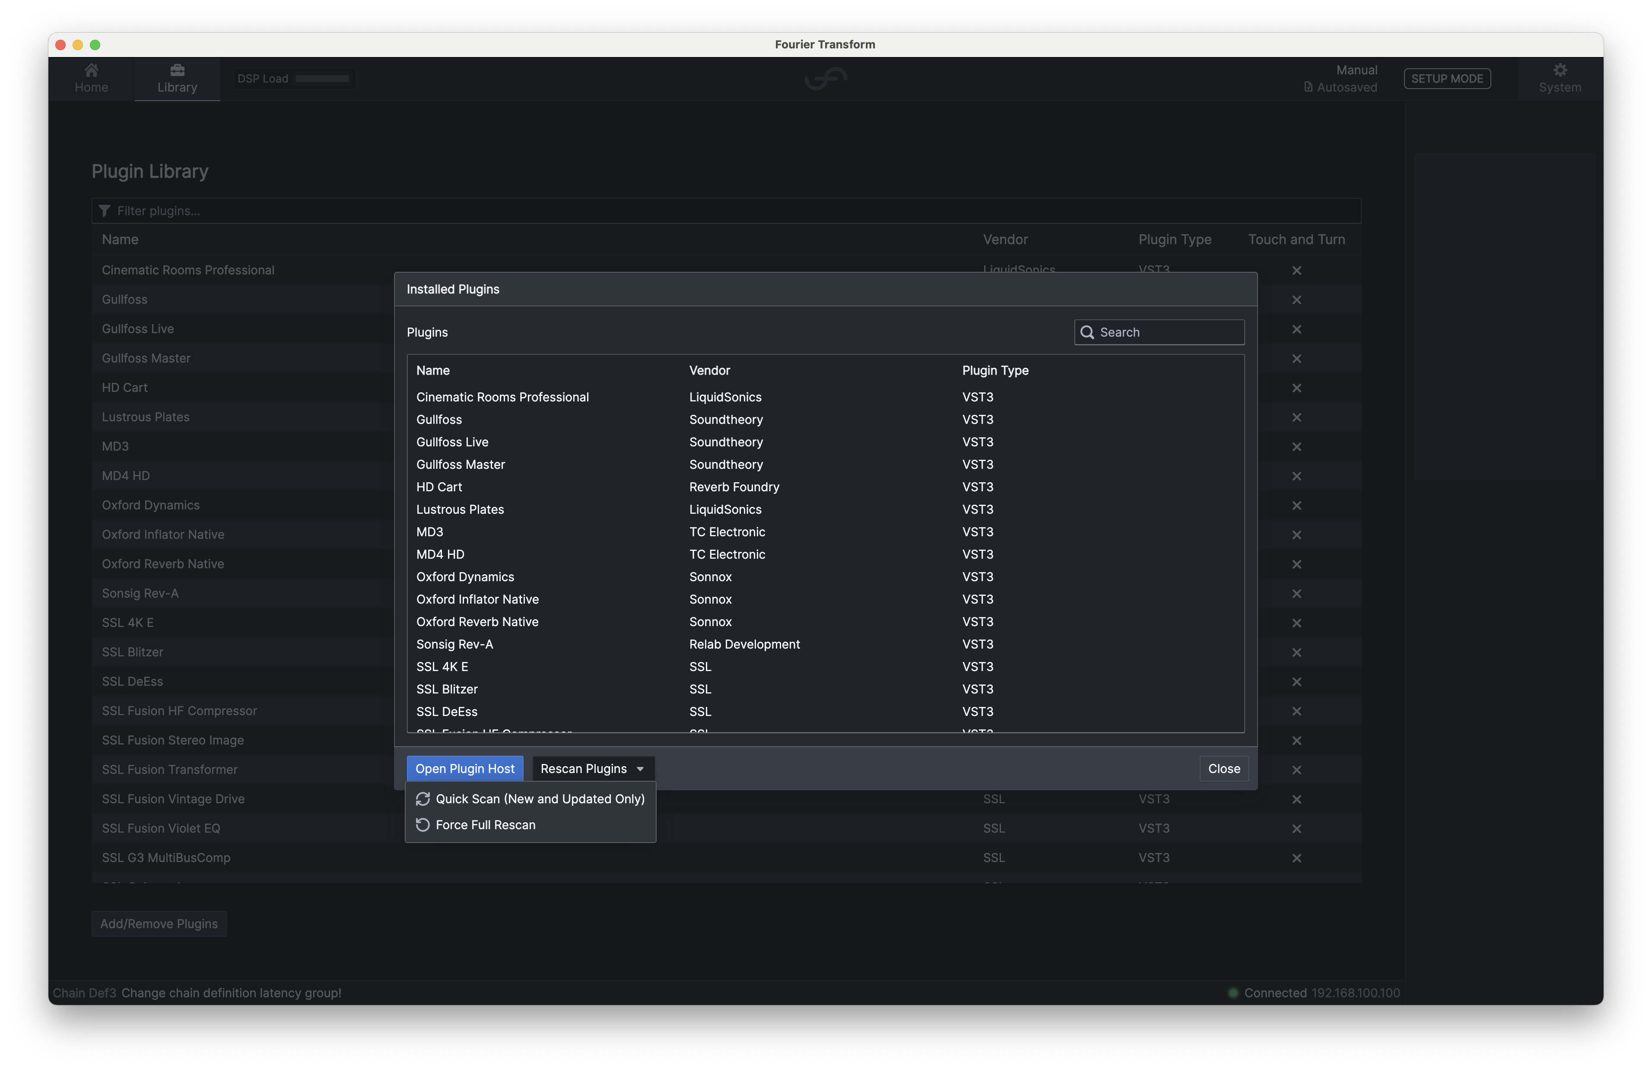The width and height of the screenshot is (1652, 1069).
Task: Click the Filter plugins input field
Action: [x=726, y=210]
